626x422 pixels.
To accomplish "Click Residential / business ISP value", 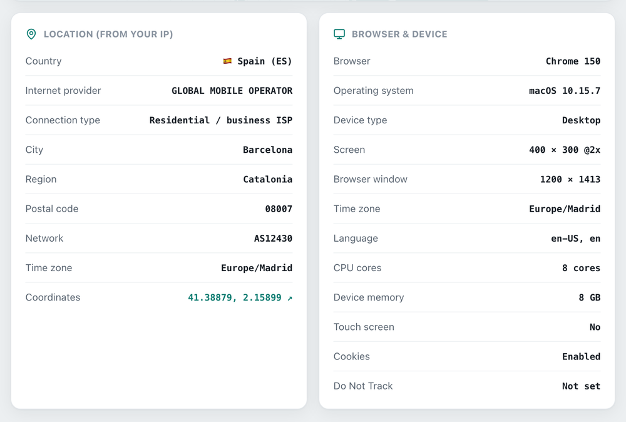I will pos(221,120).
